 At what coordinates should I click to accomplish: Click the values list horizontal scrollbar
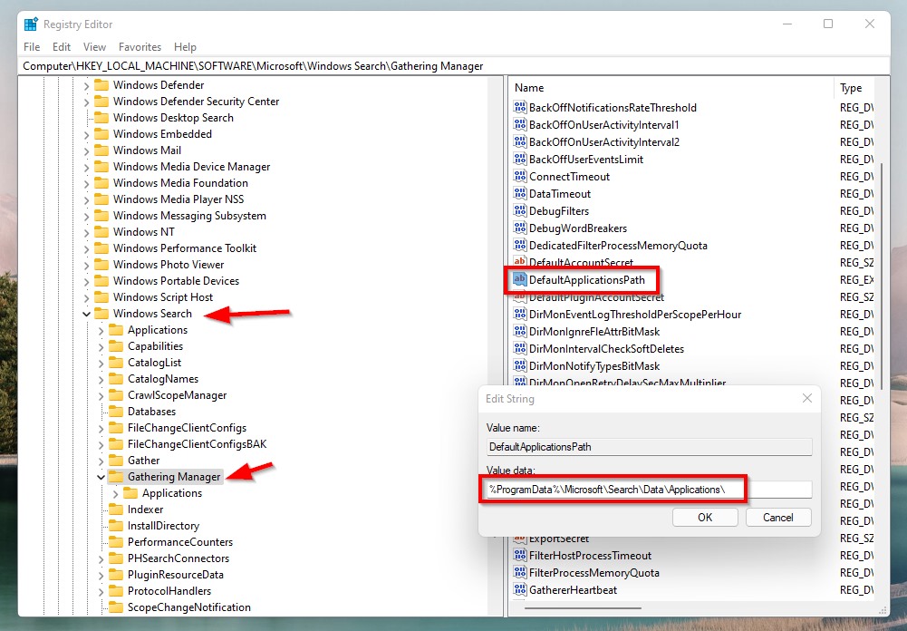[583, 608]
